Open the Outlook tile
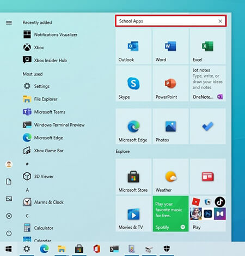The height and width of the screenshot is (256, 245). click(x=133, y=46)
